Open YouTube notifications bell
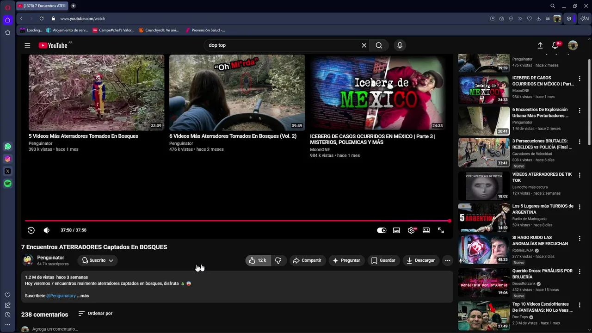Screen dimensions: 592x333 (555, 45)
